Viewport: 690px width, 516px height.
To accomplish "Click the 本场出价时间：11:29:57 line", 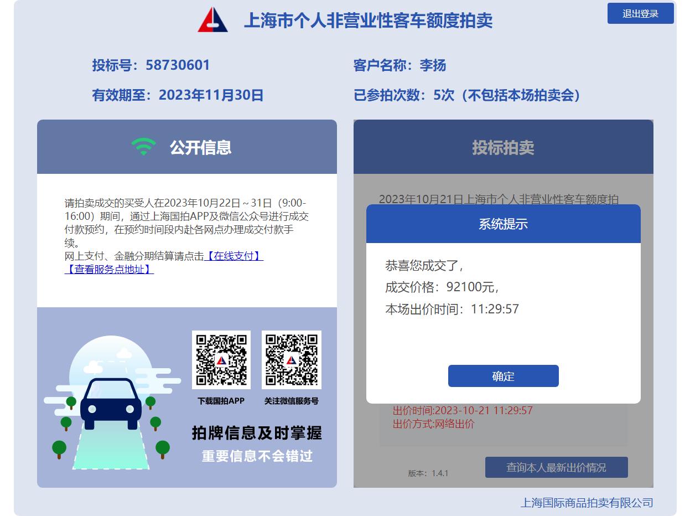I will 452,309.
